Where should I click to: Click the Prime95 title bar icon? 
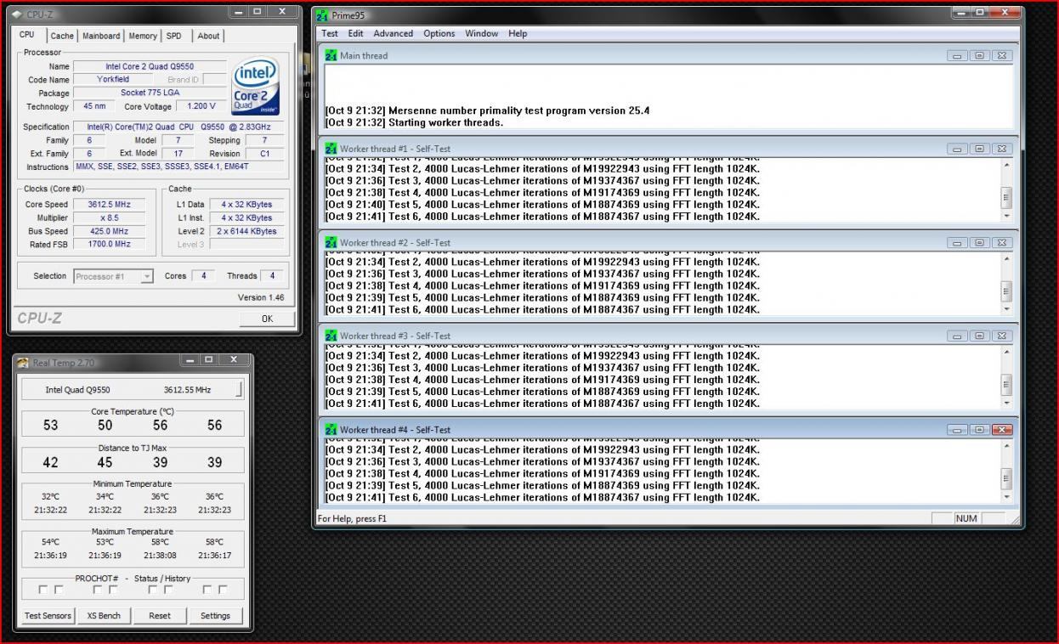click(x=321, y=15)
